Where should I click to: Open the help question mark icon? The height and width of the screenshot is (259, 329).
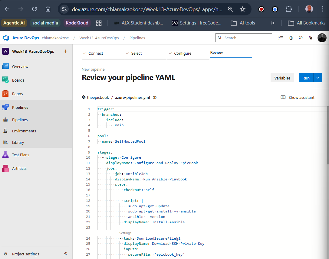[x=301, y=38]
